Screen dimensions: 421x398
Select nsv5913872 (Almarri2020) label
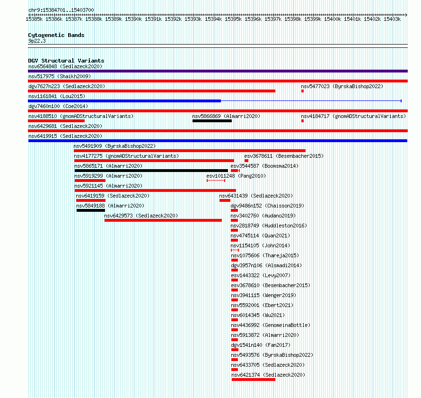coord(265,335)
